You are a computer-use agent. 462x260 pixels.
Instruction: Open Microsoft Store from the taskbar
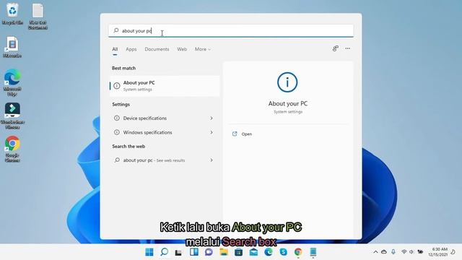[x=239, y=252]
